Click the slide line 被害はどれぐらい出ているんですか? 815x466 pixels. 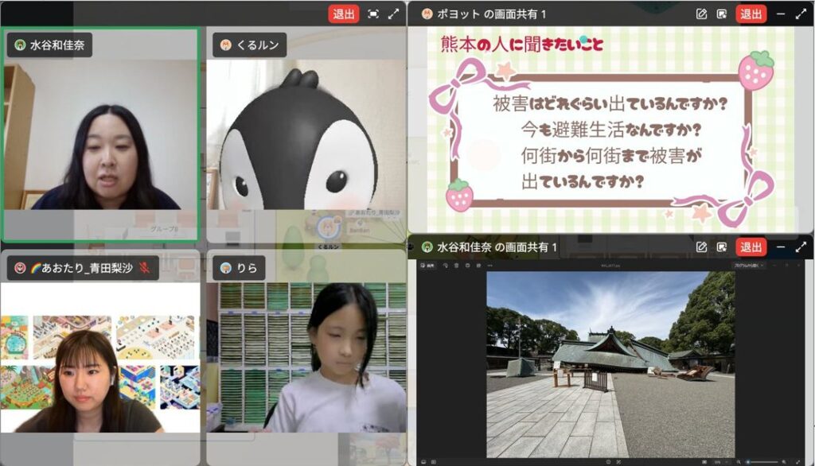610,103
